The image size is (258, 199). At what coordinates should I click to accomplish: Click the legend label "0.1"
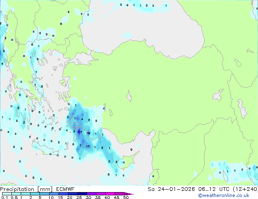[4, 197]
